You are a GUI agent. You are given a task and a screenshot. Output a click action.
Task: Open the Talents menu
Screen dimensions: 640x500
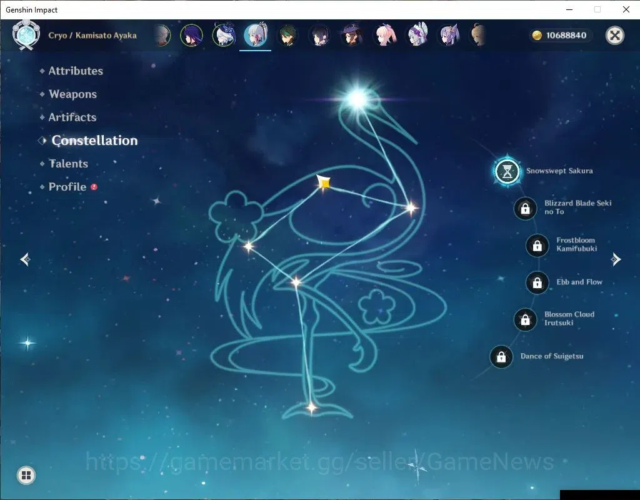[68, 164]
